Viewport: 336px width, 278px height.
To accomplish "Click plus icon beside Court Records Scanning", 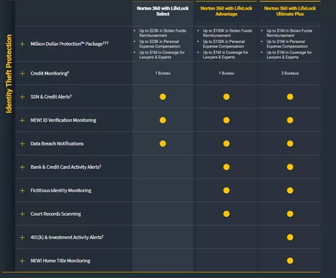I will [22, 214].
